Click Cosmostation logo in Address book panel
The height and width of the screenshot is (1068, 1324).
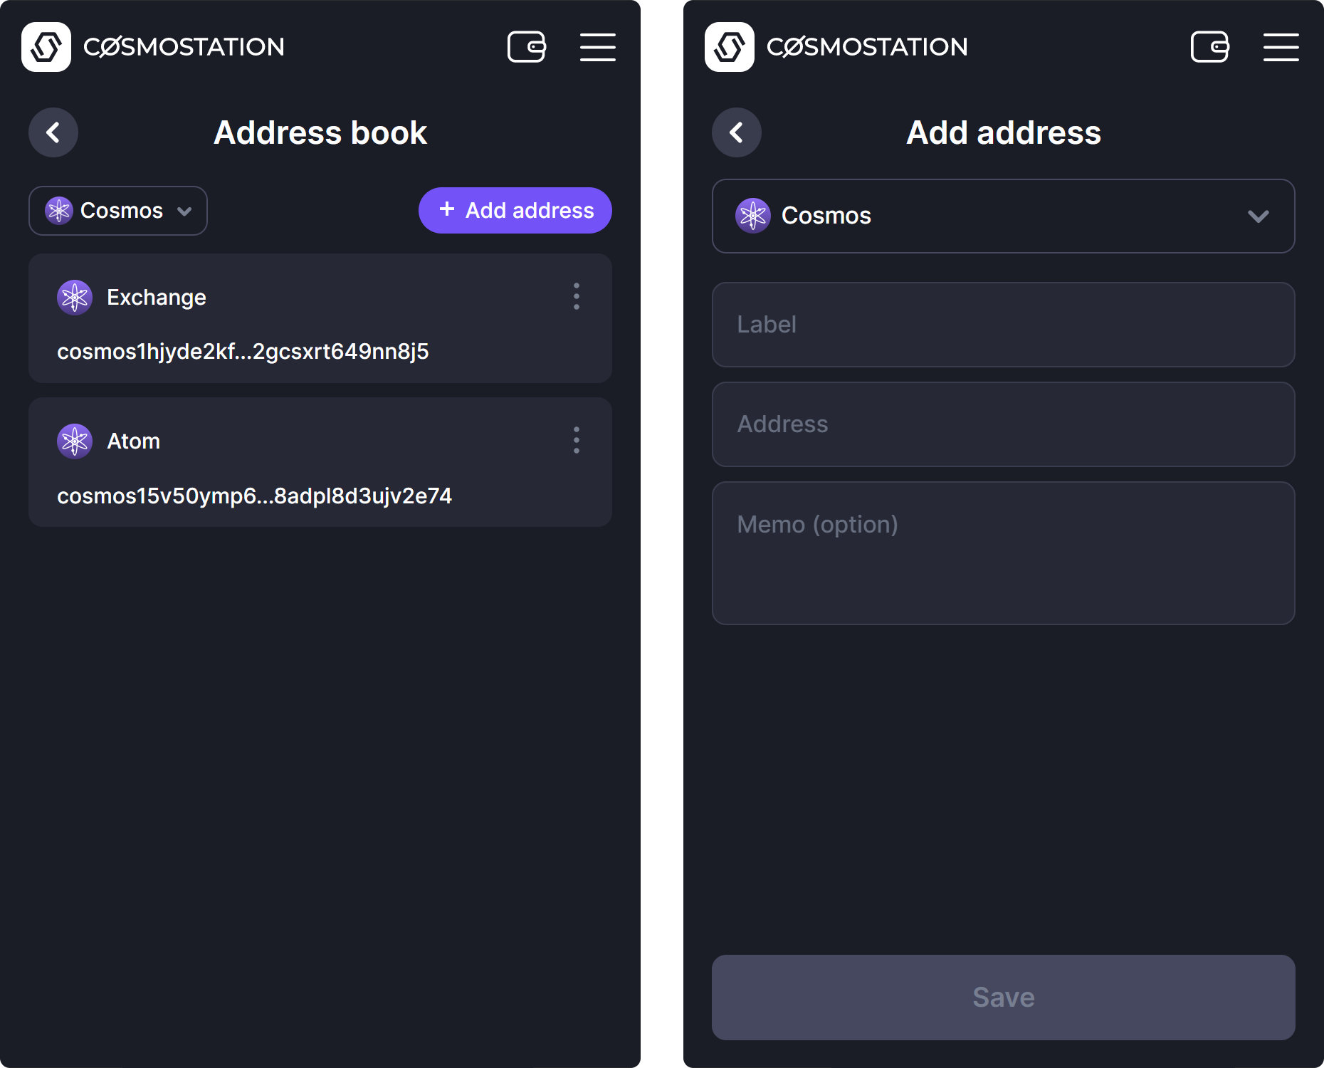(46, 47)
